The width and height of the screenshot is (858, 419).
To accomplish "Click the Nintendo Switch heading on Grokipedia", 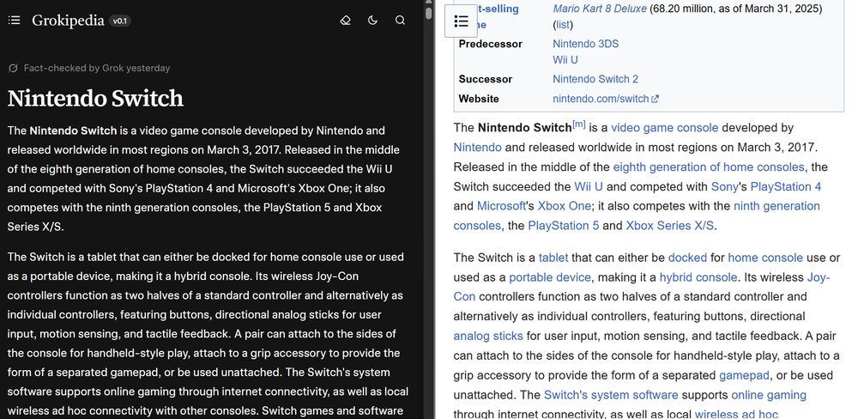I will (95, 98).
